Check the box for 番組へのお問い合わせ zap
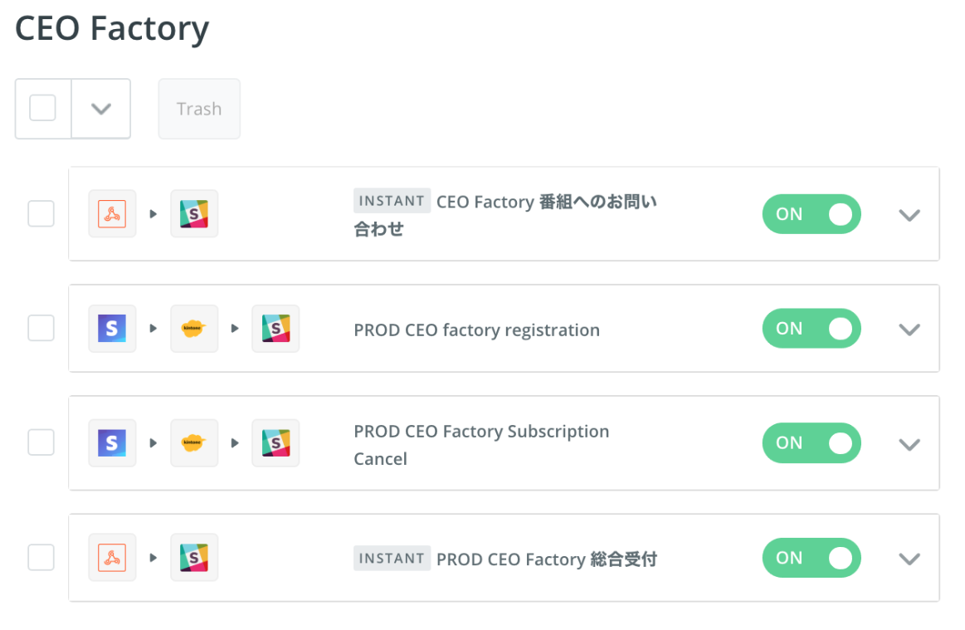This screenshot has height=630, width=965. [41, 213]
